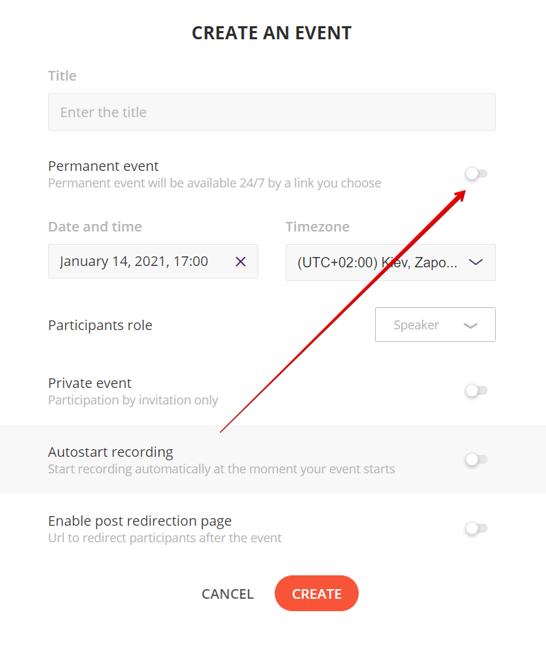Viewport: 546px width, 647px height.
Task: Click the Private event label
Action: (90, 383)
